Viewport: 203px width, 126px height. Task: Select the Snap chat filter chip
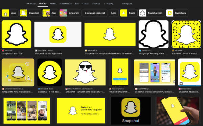click(x=30, y=13)
